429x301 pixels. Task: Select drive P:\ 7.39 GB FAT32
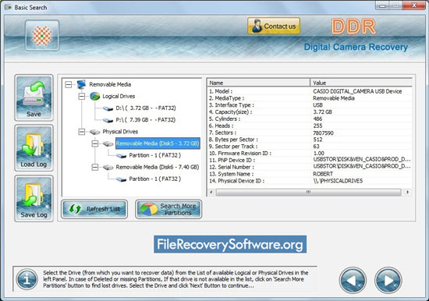(x=146, y=120)
